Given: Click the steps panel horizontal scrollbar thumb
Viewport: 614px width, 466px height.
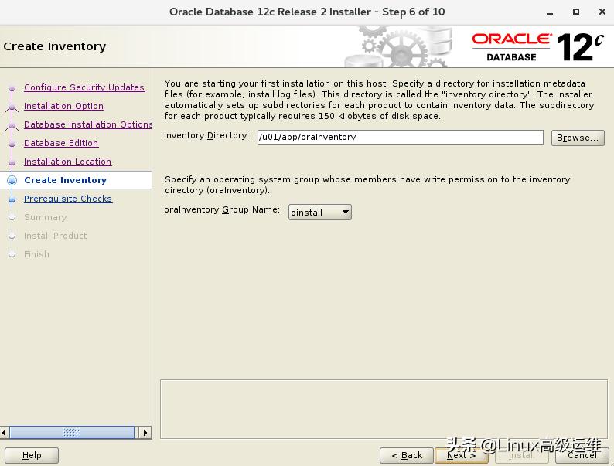Looking at the screenshot, I should 72,432.
